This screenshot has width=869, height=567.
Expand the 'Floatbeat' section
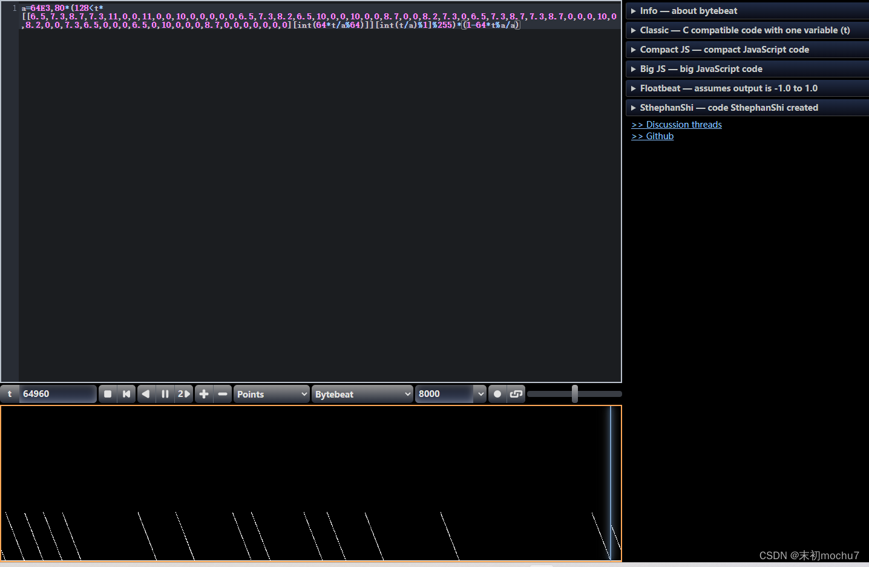tap(747, 88)
